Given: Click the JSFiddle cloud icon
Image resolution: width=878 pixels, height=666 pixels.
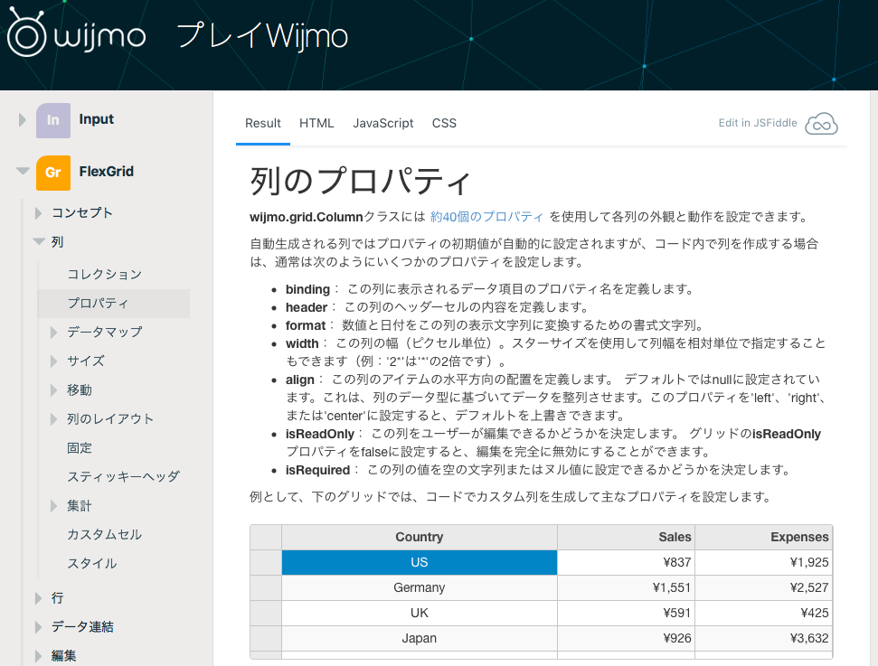Looking at the screenshot, I should click(x=821, y=124).
